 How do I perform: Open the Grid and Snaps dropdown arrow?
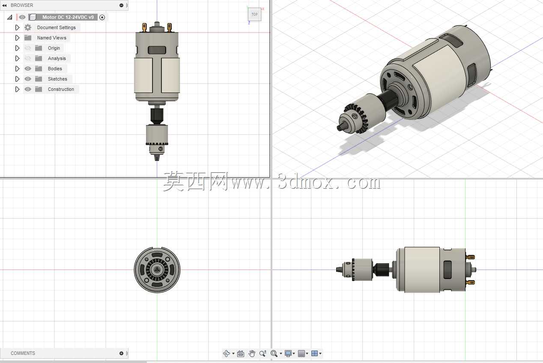coord(307,354)
